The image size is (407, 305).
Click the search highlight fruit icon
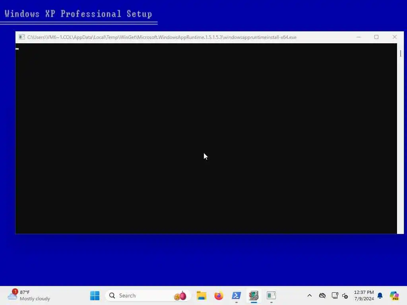pyautogui.click(x=180, y=295)
